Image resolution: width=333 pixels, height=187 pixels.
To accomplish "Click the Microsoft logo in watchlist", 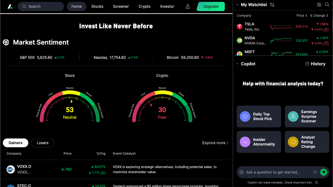I will [x=240, y=54].
